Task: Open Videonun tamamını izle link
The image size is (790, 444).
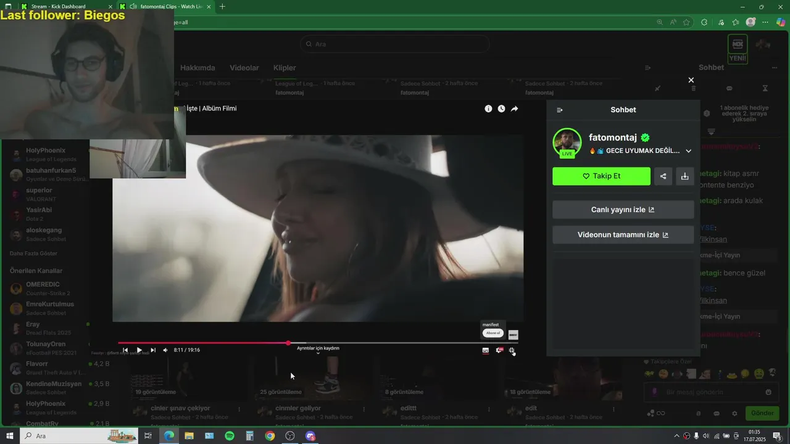Action: (623, 235)
